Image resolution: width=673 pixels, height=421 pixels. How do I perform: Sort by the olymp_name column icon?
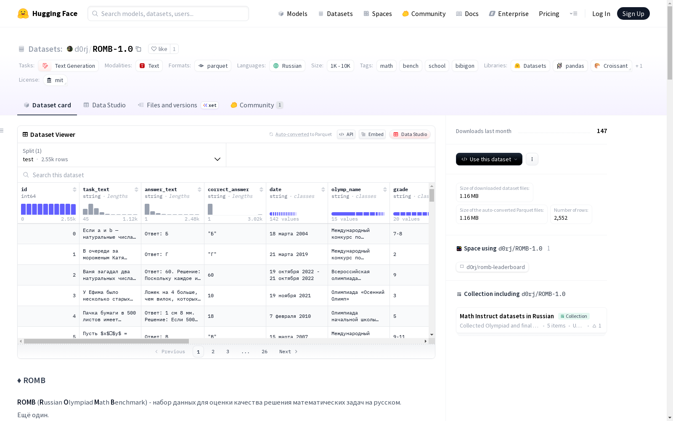tap(385, 189)
